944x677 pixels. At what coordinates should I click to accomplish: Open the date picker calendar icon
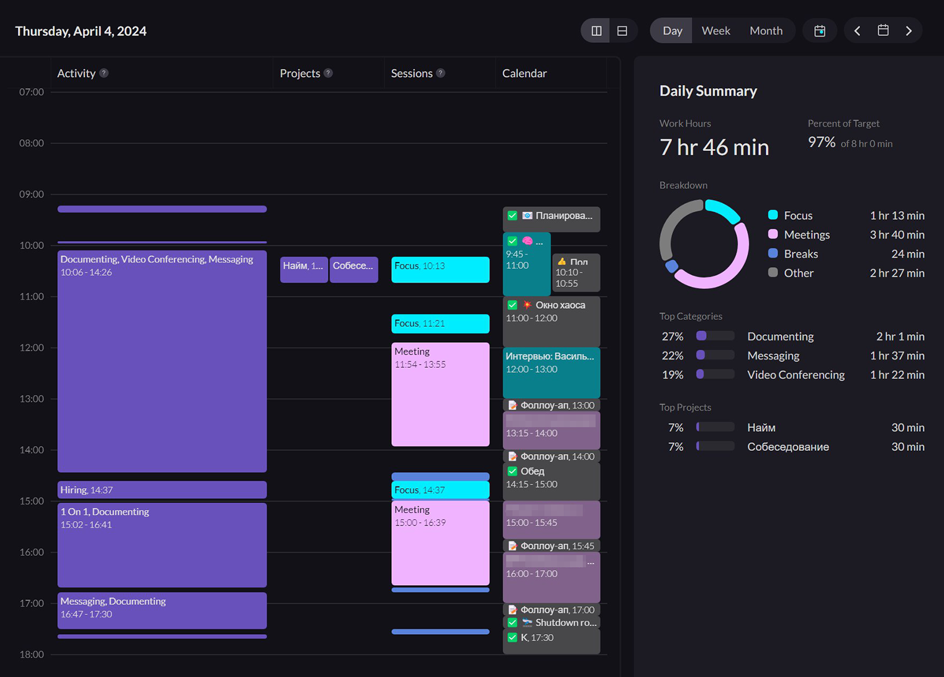[x=883, y=30]
